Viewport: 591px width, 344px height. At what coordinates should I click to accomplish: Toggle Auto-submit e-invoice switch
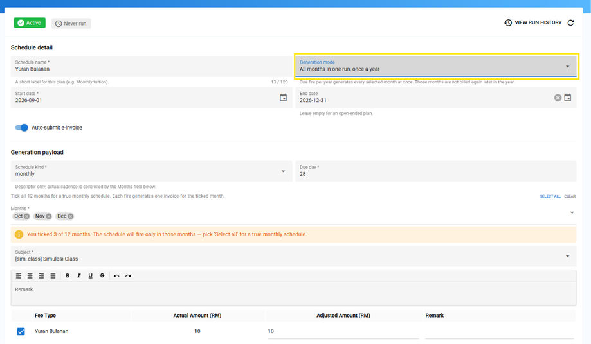pyautogui.click(x=21, y=128)
